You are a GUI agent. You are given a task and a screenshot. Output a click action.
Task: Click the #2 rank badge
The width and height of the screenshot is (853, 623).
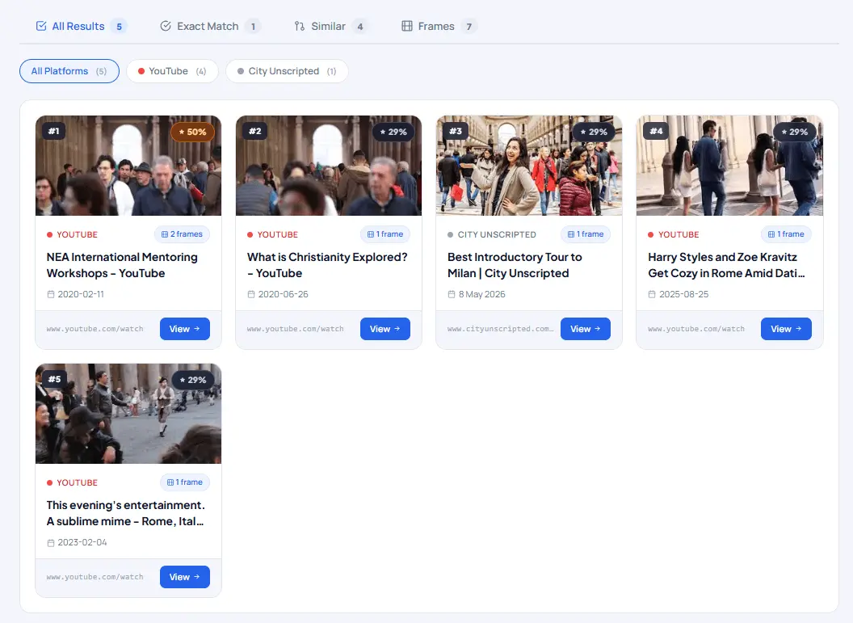(x=254, y=131)
